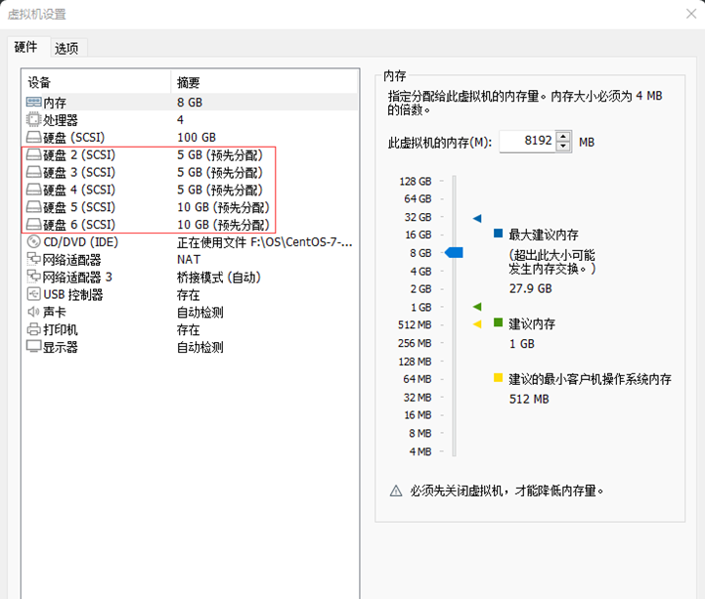Click the 27.9 GB maximum recommended value
The width and height of the screenshot is (705, 599).
(530, 288)
